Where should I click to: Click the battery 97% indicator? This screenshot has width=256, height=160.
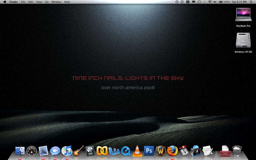[224, 2]
